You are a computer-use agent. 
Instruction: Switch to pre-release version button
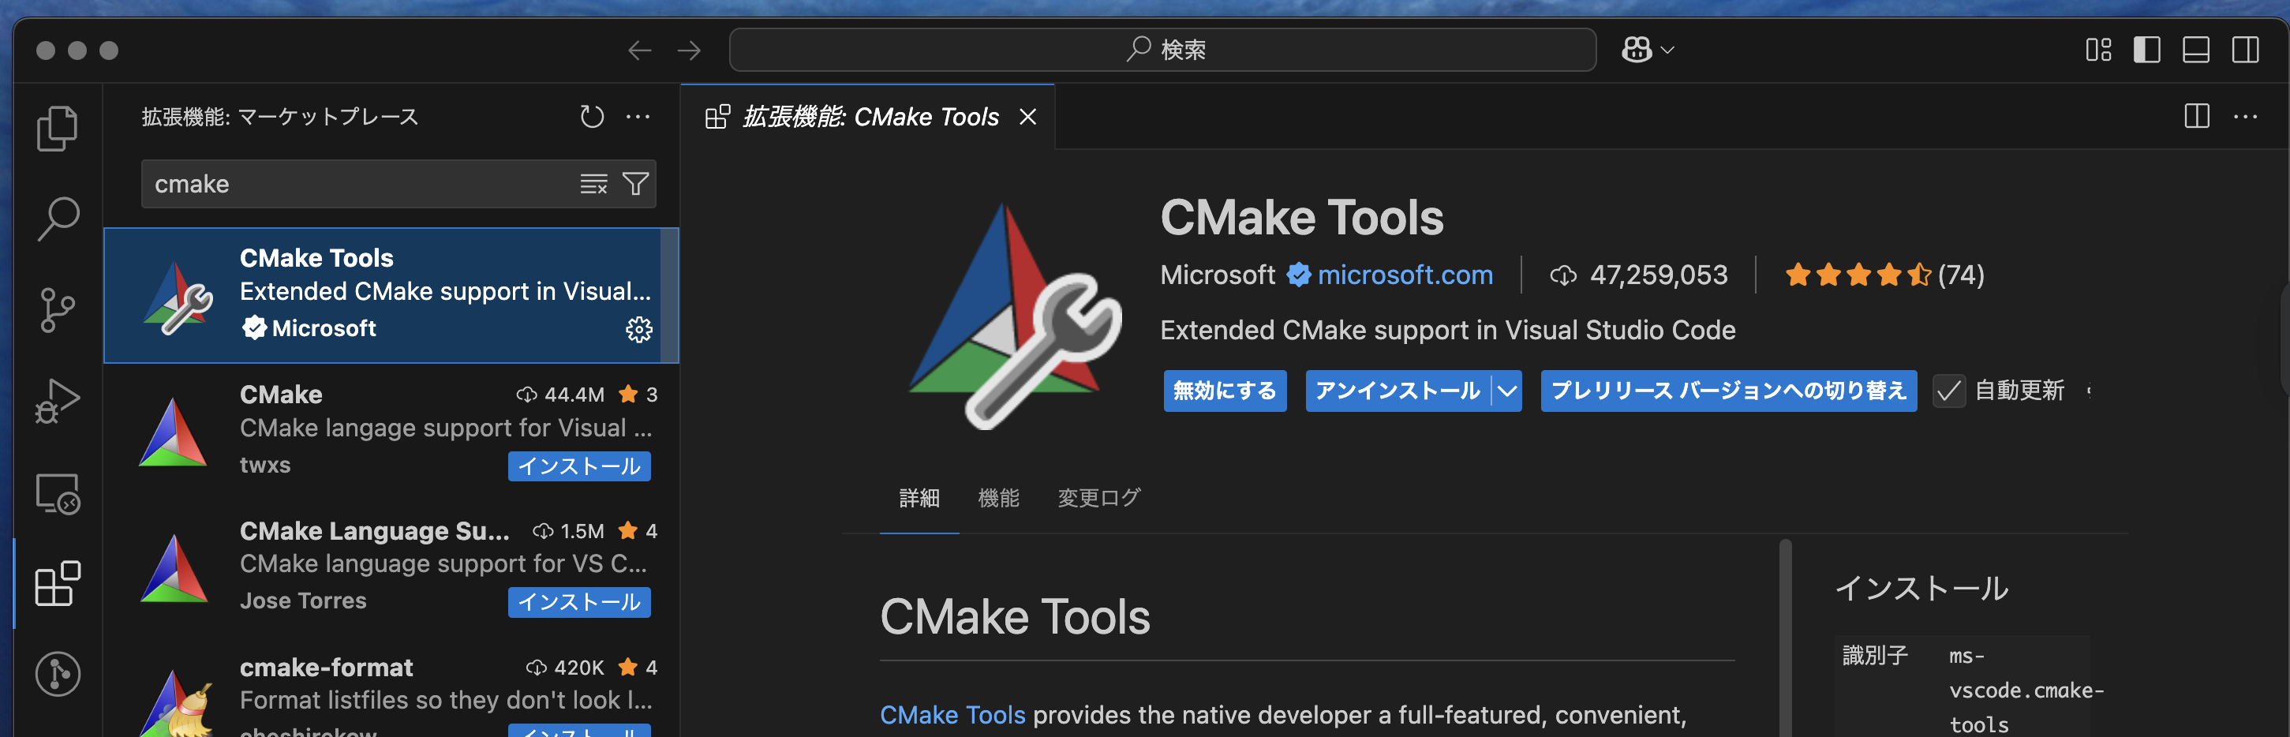tap(1728, 391)
